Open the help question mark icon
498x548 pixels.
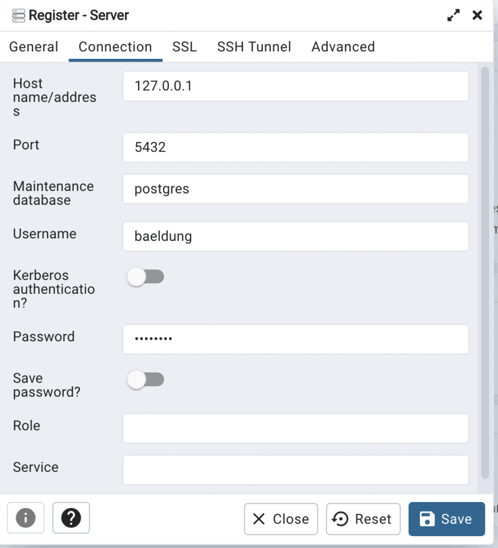coord(71,518)
